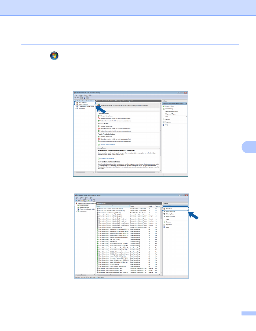Open the File menu in the lower window
256x331 pixels.
[77, 198]
